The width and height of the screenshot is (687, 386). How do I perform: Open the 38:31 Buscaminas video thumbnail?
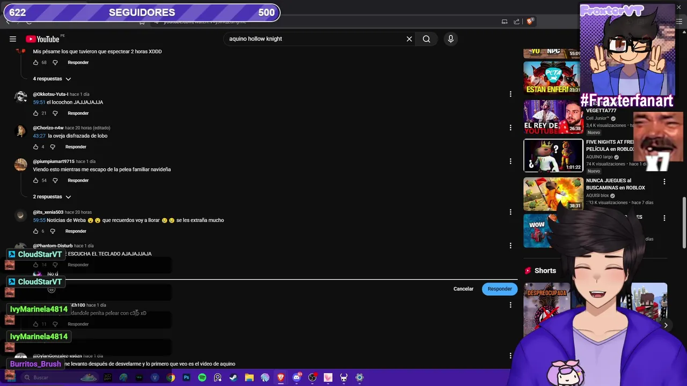pos(553,194)
